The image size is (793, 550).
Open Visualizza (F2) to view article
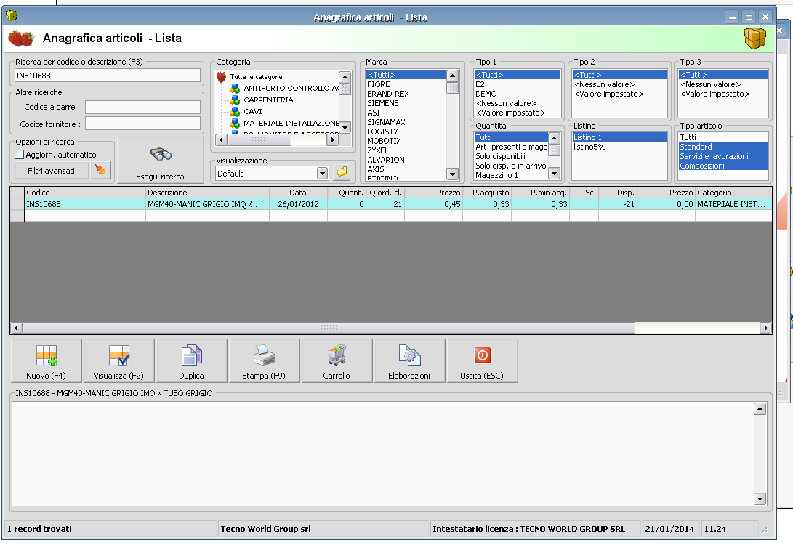pyautogui.click(x=118, y=356)
